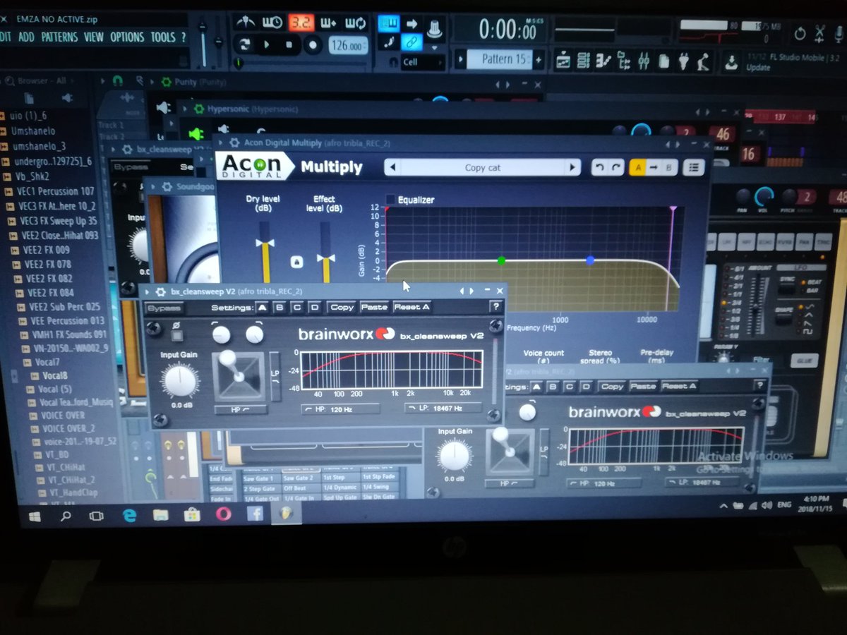Screen dimensions: 847x635
Task: Open the Hypersonic window menu arrow
Action: click(186, 109)
